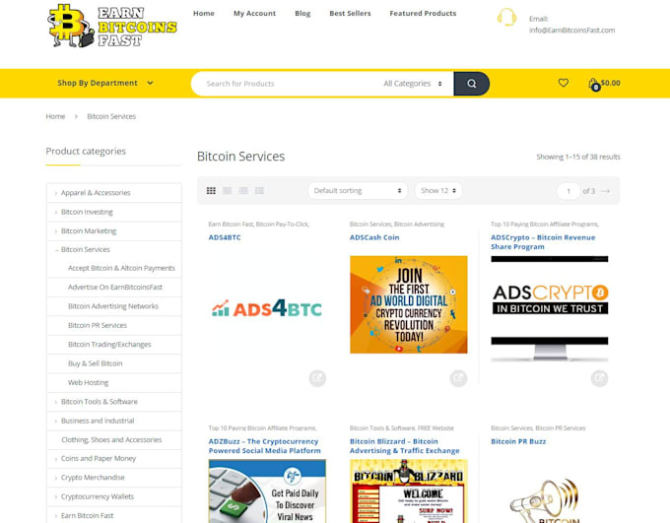
Task: Click the page number input box
Action: [569, 191]
